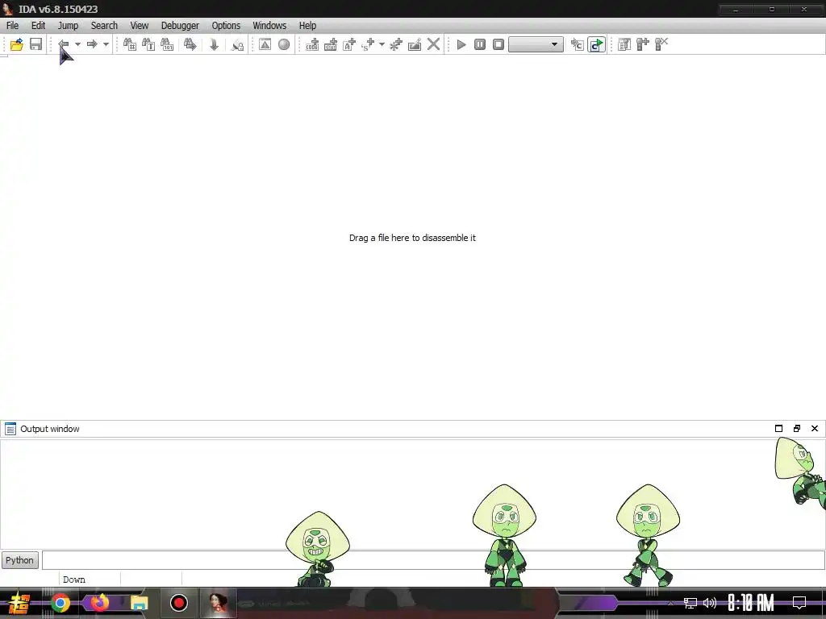This screenshot has height=619, width=826.
Task: Click the add ASCII string icon
Action: point(349,45)
